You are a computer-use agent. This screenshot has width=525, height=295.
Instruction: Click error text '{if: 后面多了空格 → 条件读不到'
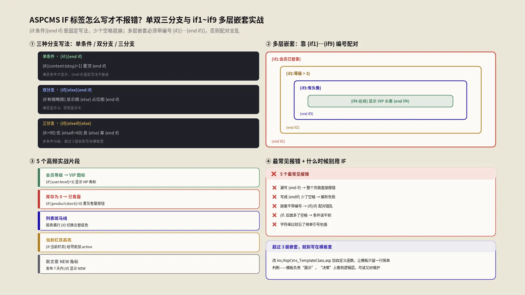click(x=306, y=215)
